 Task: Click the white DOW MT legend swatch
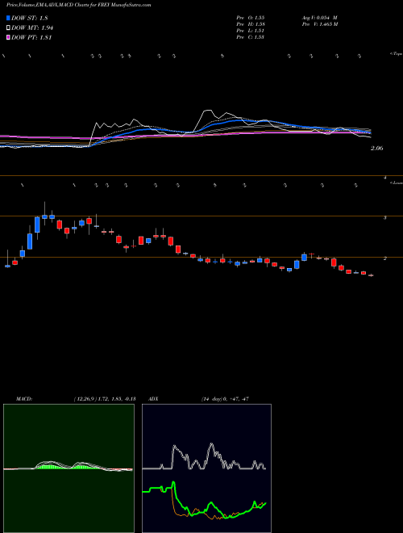[x=8, y=28]
